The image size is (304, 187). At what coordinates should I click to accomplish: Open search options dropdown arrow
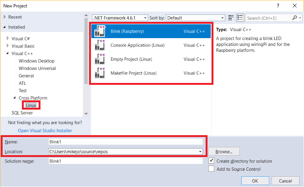click(300, 18)
